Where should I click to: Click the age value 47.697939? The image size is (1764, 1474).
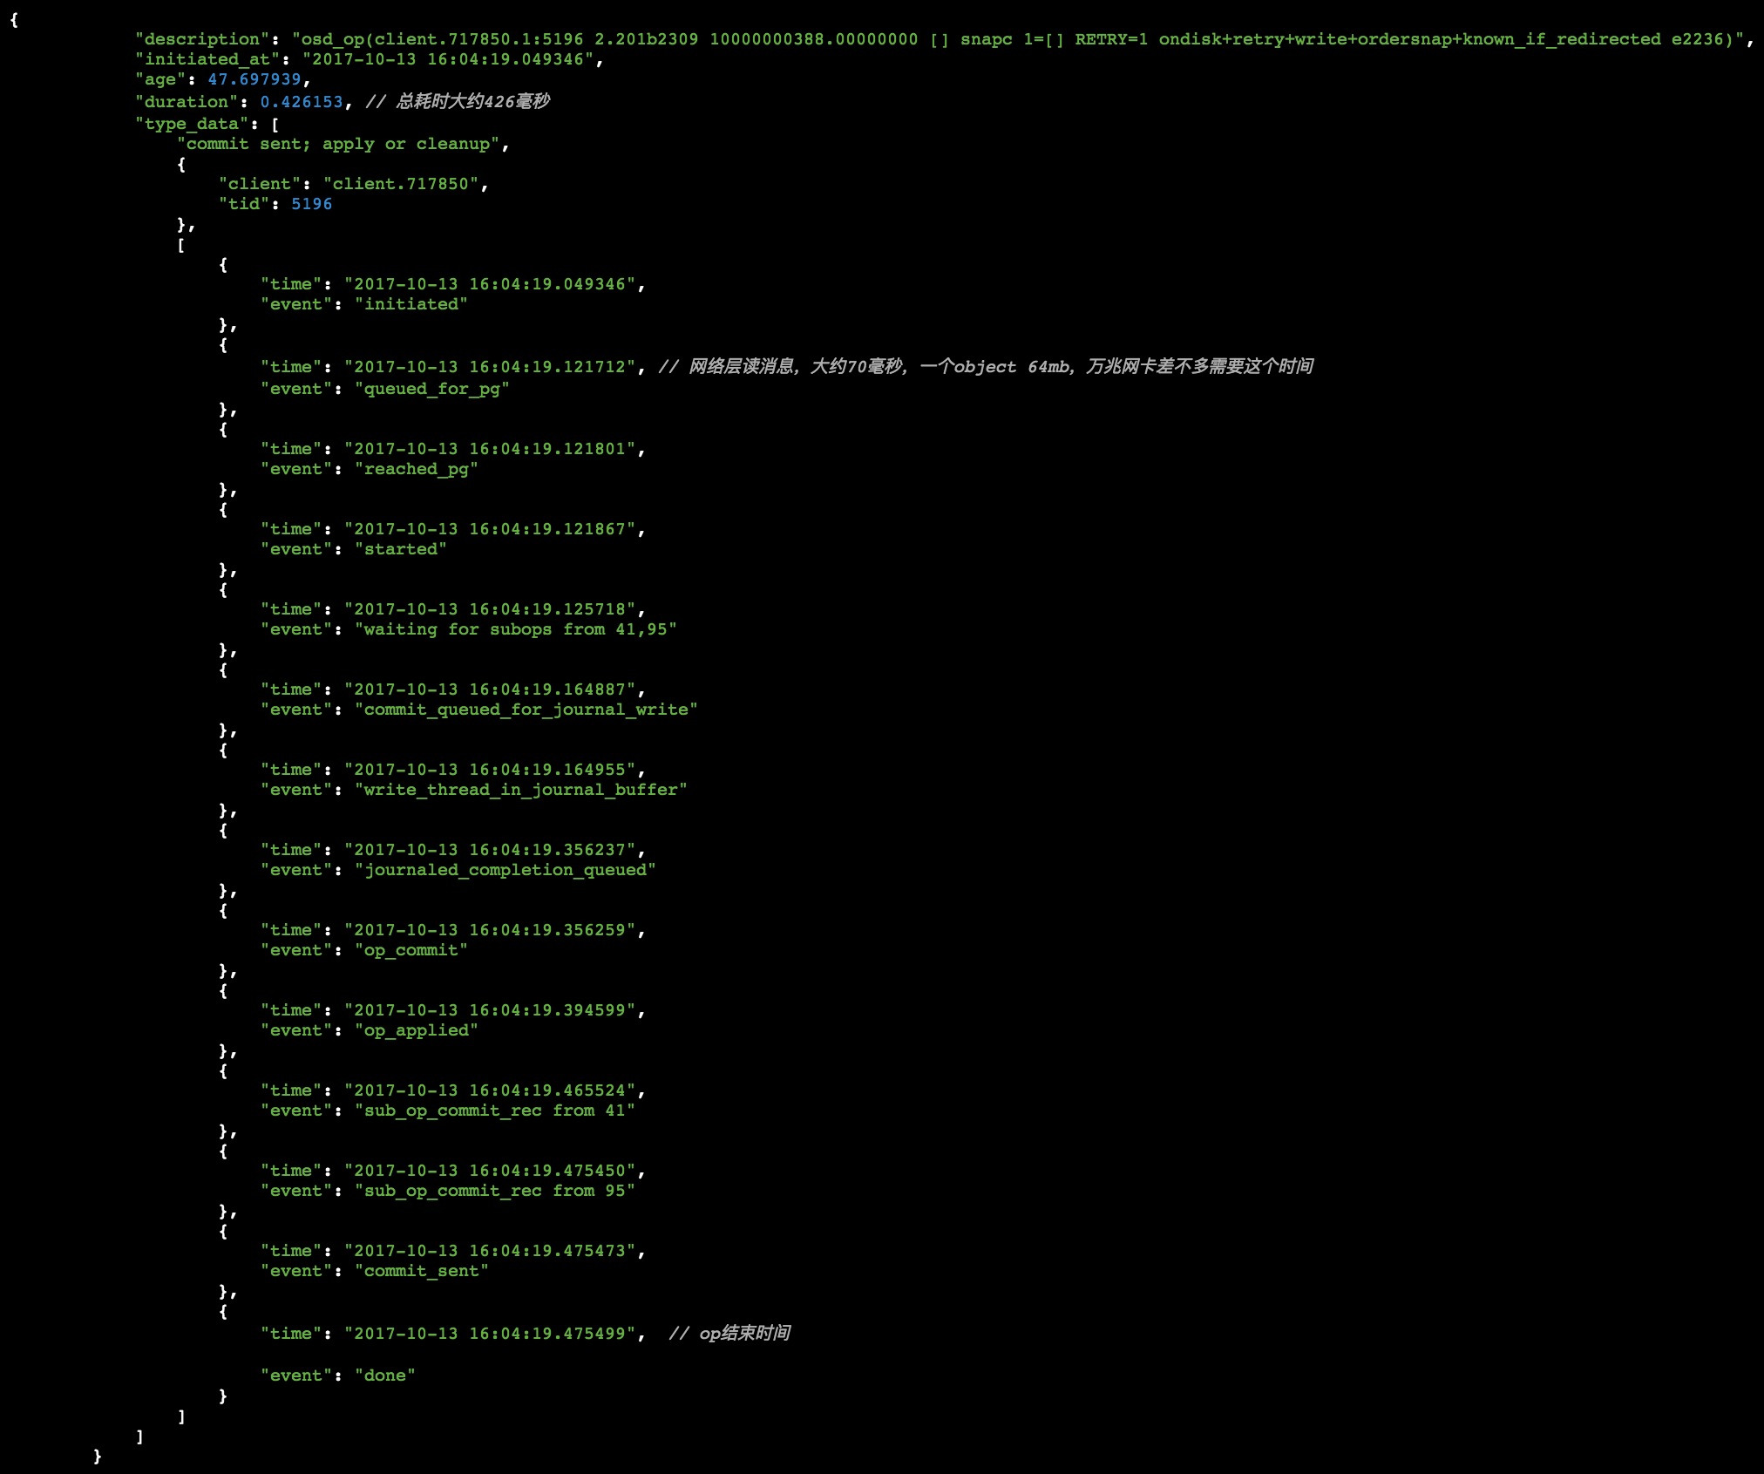[254, 79]
